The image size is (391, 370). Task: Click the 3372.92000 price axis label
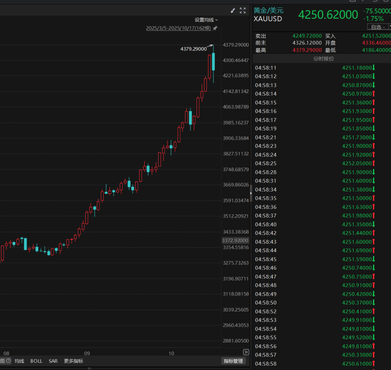click(235, 240)
